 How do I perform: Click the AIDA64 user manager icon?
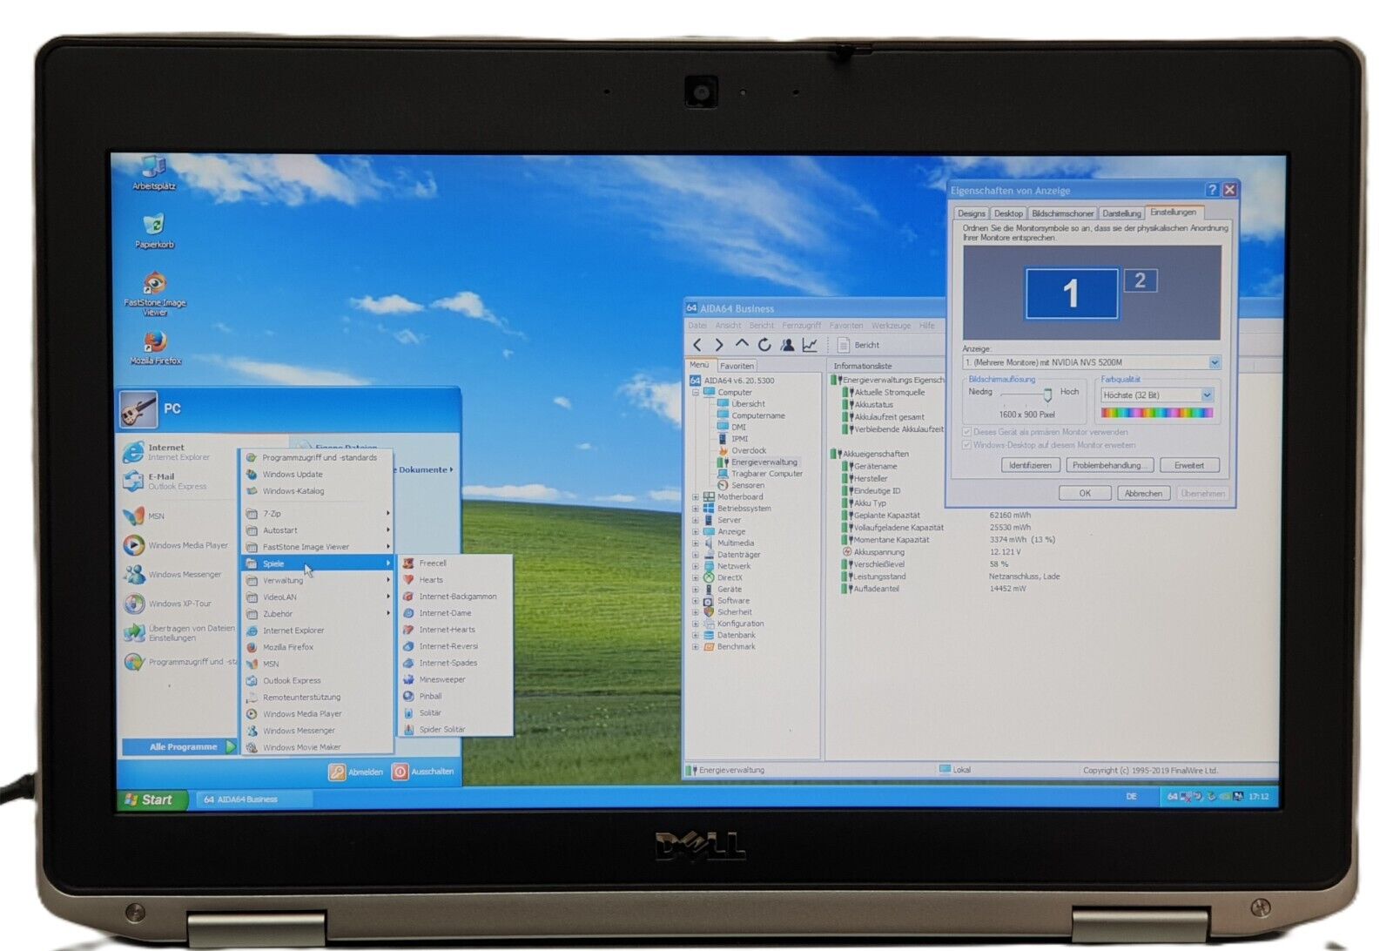click(787, 345)
